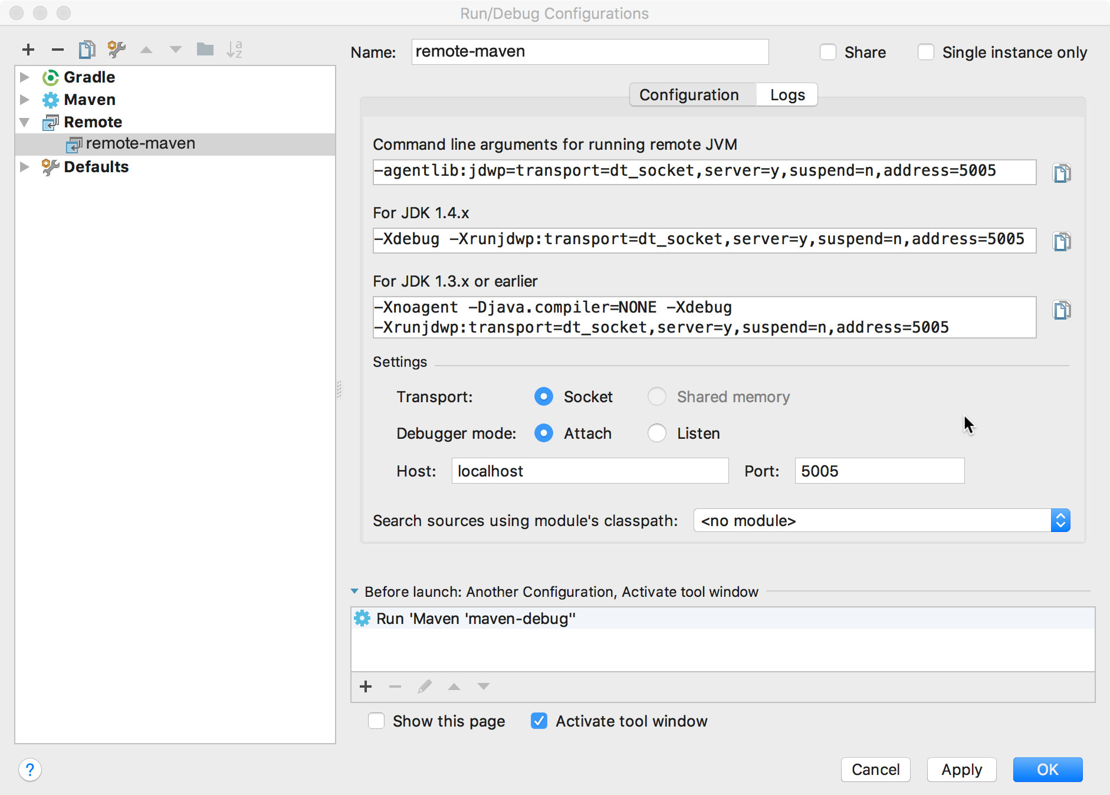Image resolution: width=1110 pixels, height=795 pixels.
Task: Enable the Share checkbox
Action: click(x=828, y=52)
